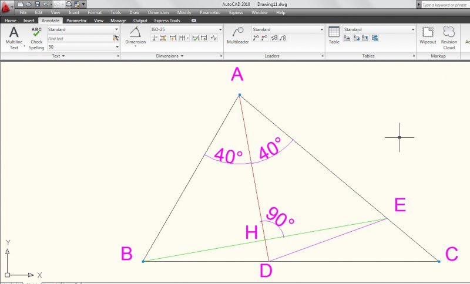Switch to the Output ribbon tab

[x=140, y=21]
